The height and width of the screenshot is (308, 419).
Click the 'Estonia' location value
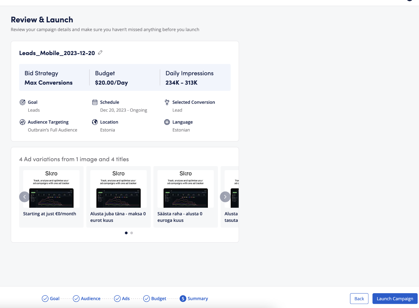tap(108, 130)
